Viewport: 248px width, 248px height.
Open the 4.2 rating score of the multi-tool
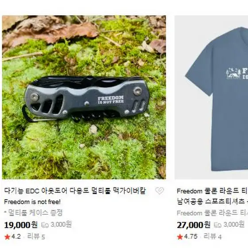(16, 237)
